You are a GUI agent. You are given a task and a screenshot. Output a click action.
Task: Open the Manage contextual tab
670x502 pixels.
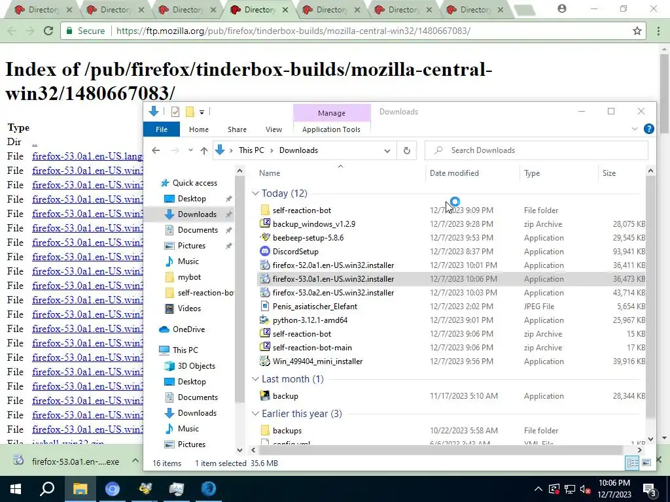(x=332, y=113)
